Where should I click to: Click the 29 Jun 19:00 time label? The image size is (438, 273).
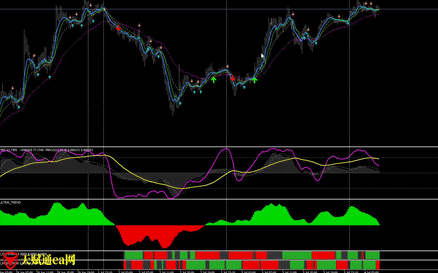(86, 272)
